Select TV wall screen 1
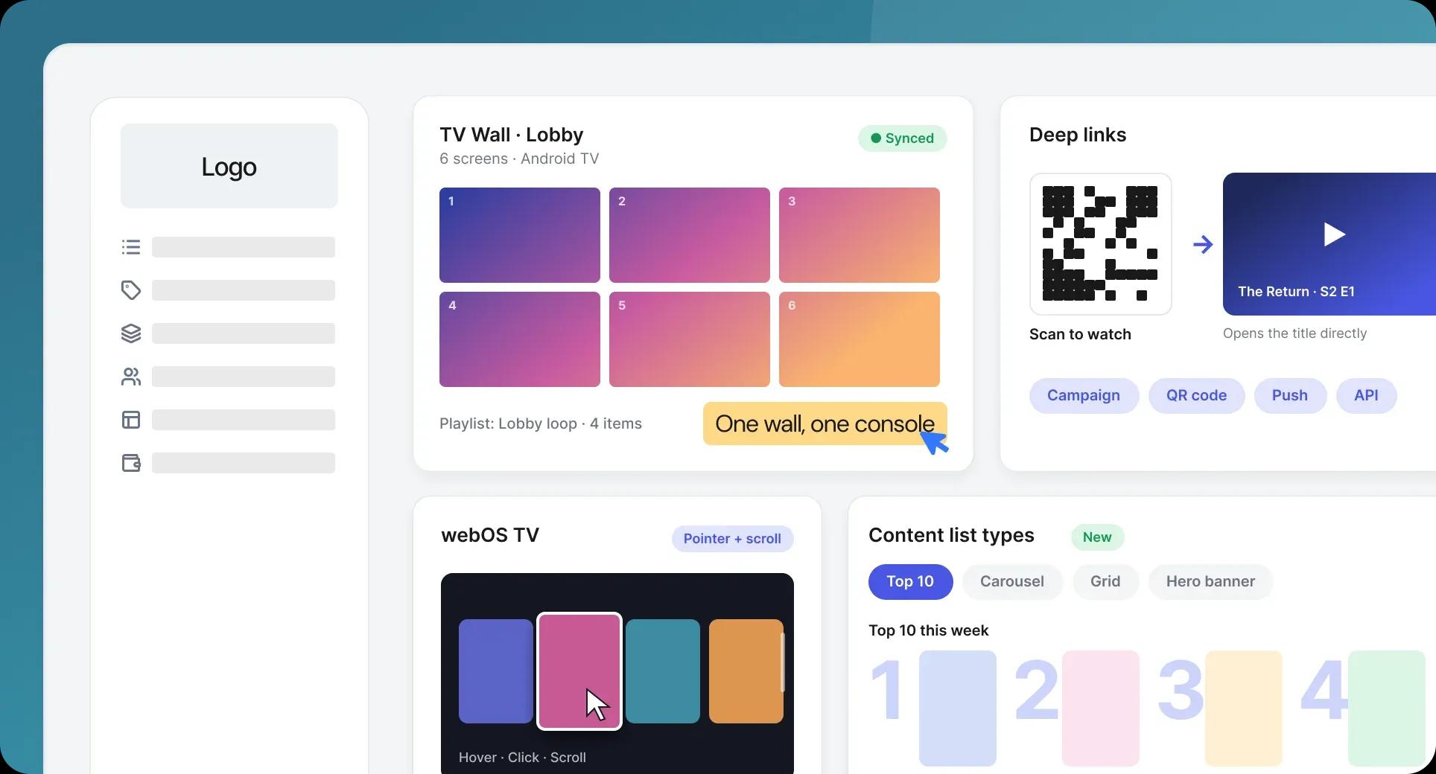Screen dimensions: 1436x774 [x=520, y=235]
